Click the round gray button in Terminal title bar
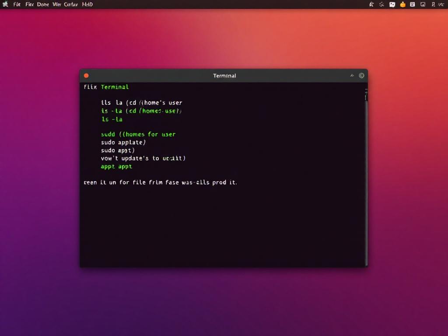The width and height of the screenshot is (448, 336). (x=361, y=76)
